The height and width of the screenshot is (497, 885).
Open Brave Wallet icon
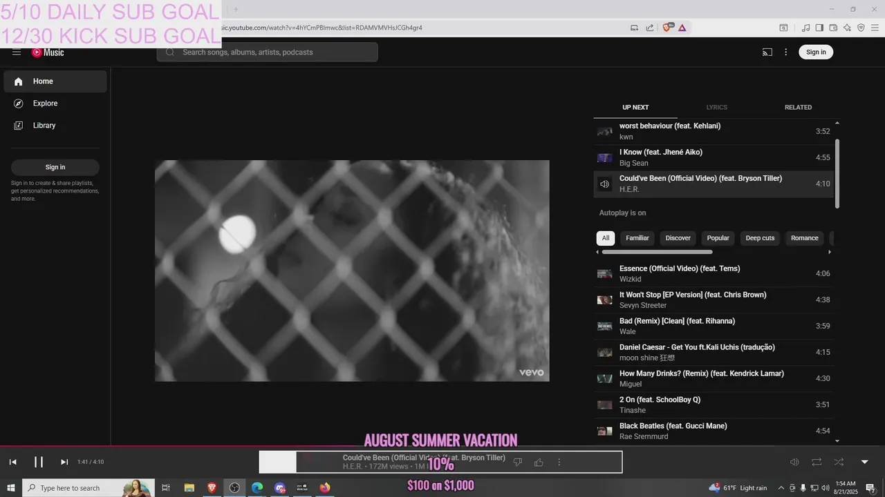click(833, 28)
